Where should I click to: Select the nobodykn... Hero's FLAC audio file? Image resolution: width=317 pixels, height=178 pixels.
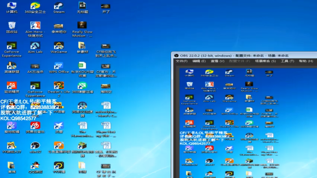[106, 109]
